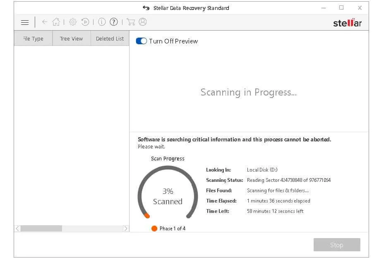379x260 pixels.
Task: Open the help question mark icon
Action: pos(114,22)
